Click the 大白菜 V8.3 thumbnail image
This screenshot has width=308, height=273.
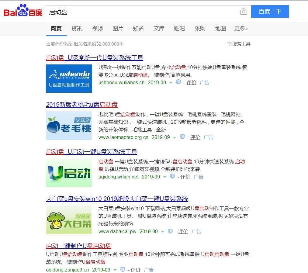tap(69, 220)
